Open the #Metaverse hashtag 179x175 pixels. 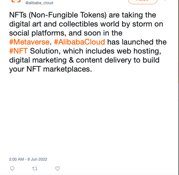coord(29,42)
